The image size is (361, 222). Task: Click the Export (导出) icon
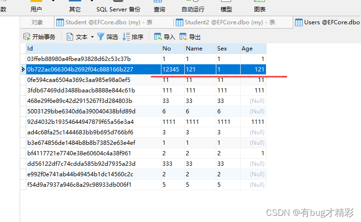click(183, 37)
